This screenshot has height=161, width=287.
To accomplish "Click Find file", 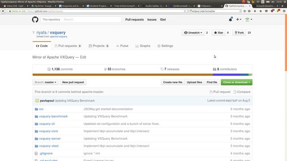I will click(x=212, y=82).
